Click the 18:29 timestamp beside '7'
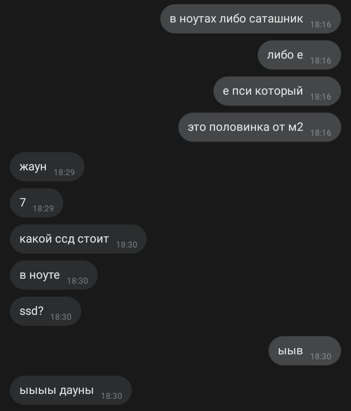 (x=43, y=208)
